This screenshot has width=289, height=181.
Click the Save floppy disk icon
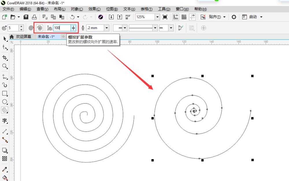26,17
